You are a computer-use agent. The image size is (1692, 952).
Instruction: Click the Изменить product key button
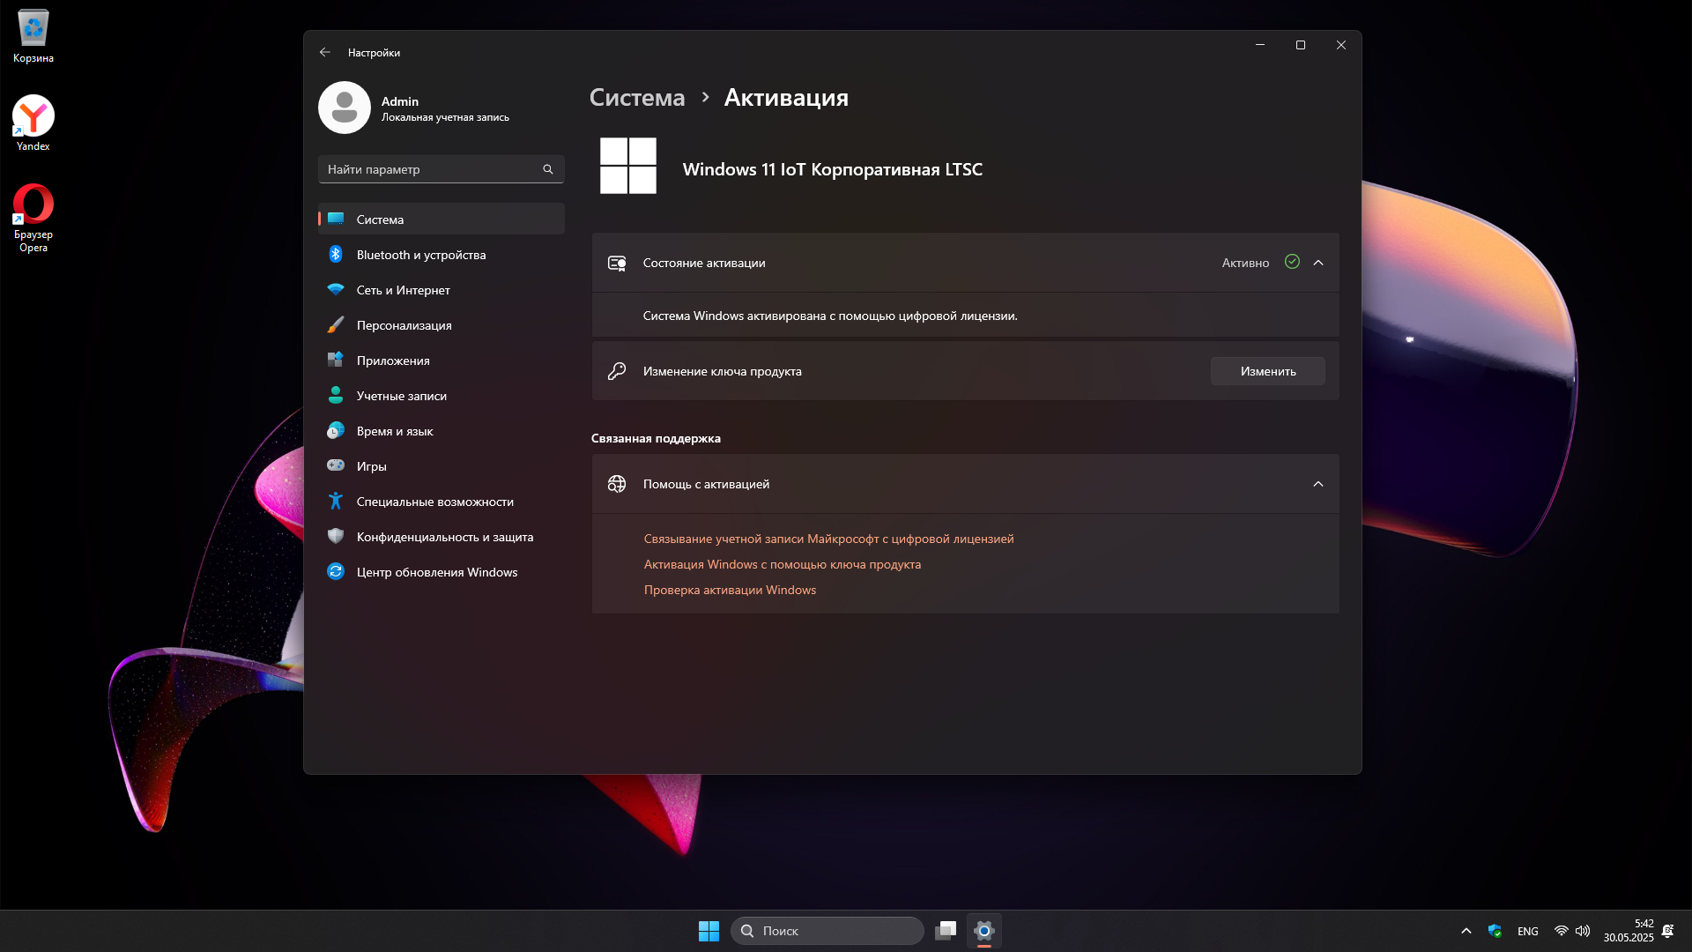[x=1267, y=371]
